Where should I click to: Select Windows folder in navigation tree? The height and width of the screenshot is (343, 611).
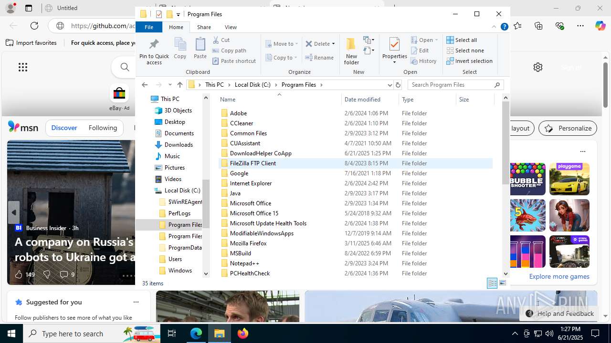click(175, 271)
